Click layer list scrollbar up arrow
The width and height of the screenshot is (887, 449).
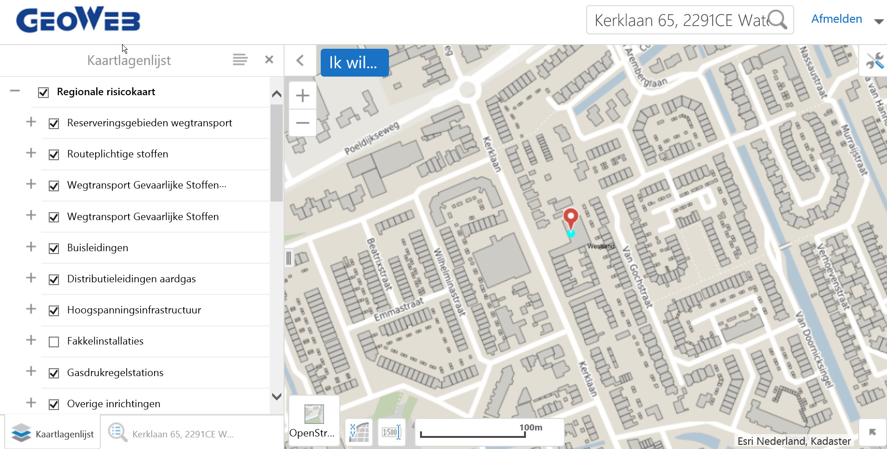coord(277,94)
